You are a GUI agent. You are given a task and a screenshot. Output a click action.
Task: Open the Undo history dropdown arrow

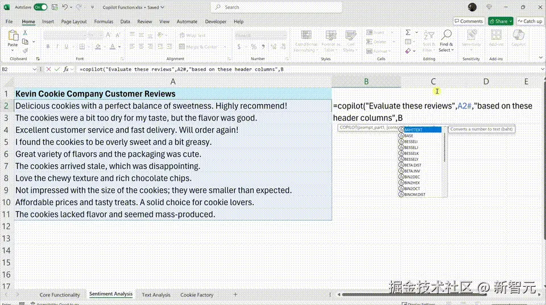pyautogui.click(x=71, y=7)
